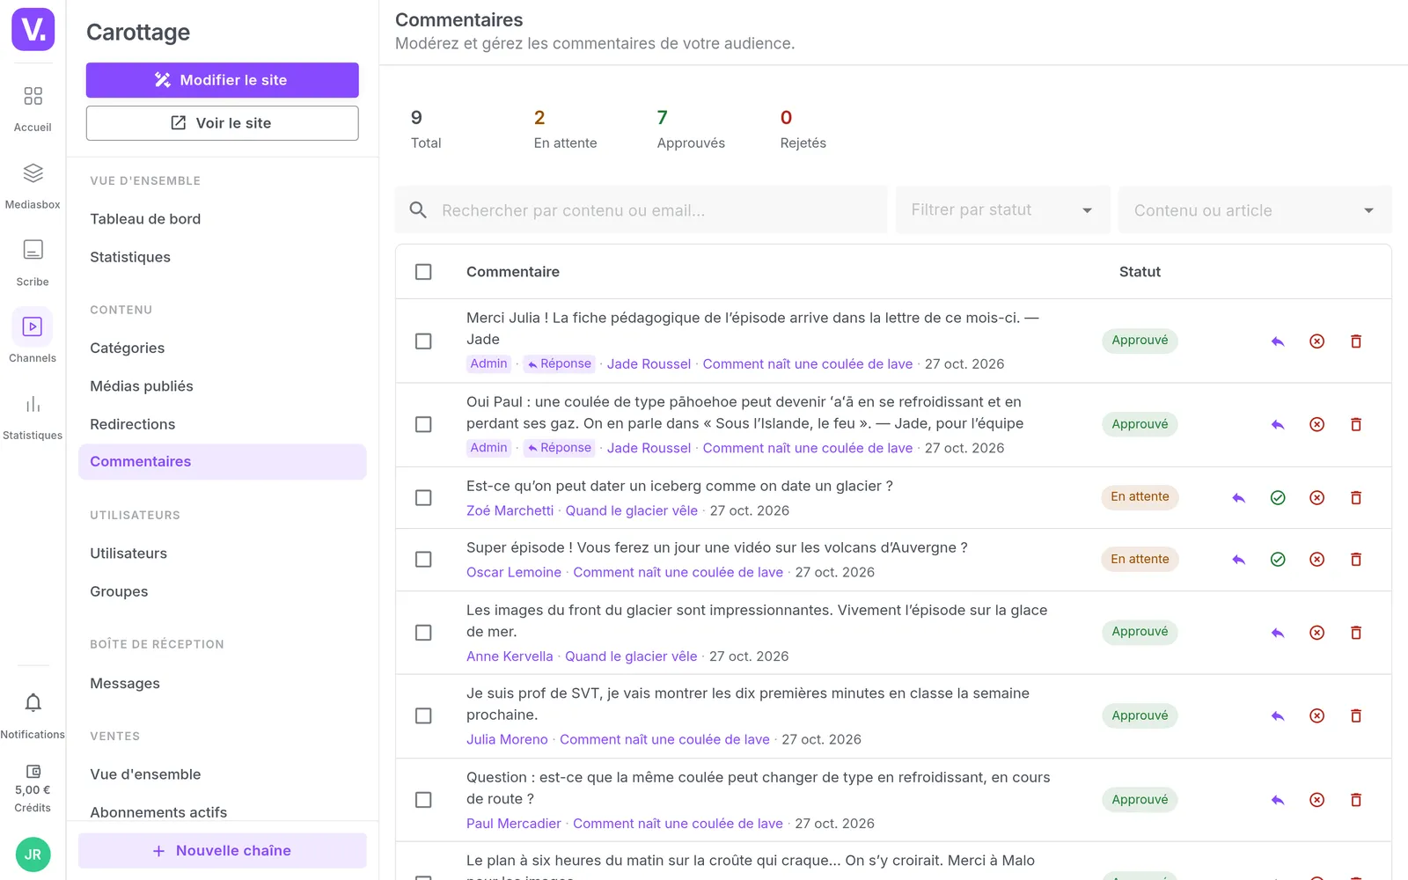Delete the 'Merci Julia' admin reply
This screenshot has width=1408, height=880.
[1356, 341]
